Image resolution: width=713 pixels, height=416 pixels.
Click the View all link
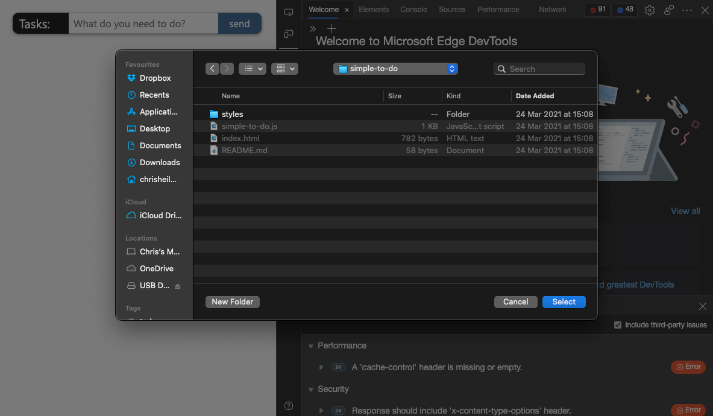click(x=685, y=211)
